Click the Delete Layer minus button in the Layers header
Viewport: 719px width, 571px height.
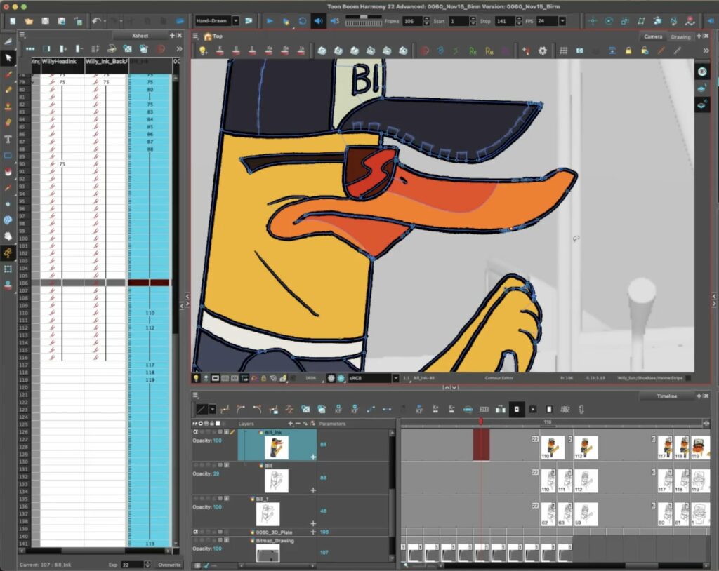pyautogui.click(x=298, y=424)
